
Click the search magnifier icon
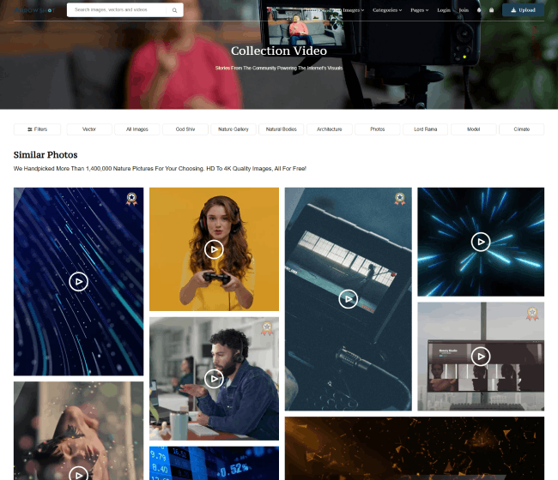click(x=175, y=10)
